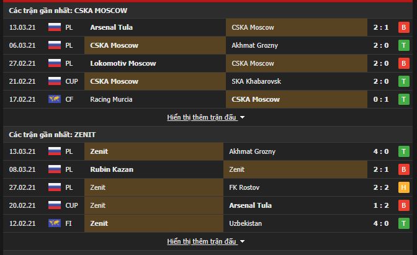
Task: Click score 2:1 of Arsenal Tula vs CSKA Moscow
Action: pos(381,27)
